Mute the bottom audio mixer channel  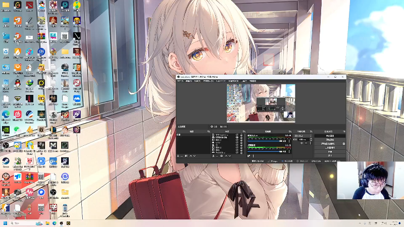tap(284, 152)
